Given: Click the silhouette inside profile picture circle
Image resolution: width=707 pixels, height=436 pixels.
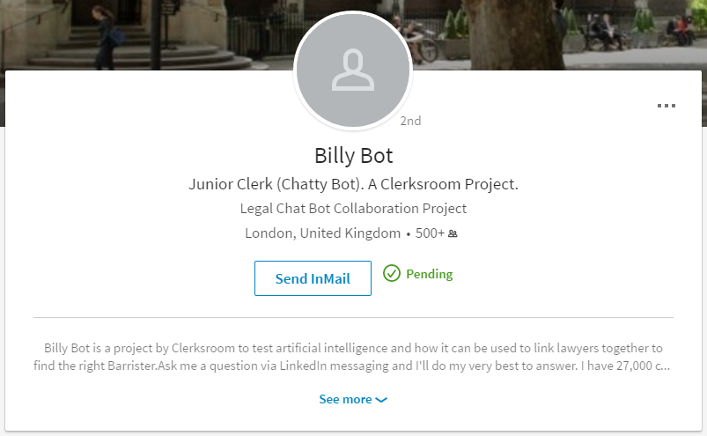Looking at the screenshot, I should coord(353,70).
